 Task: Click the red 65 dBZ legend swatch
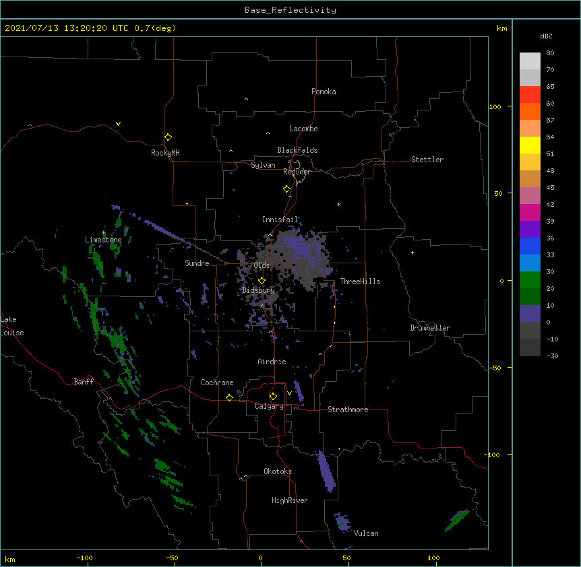click(530, 94)
